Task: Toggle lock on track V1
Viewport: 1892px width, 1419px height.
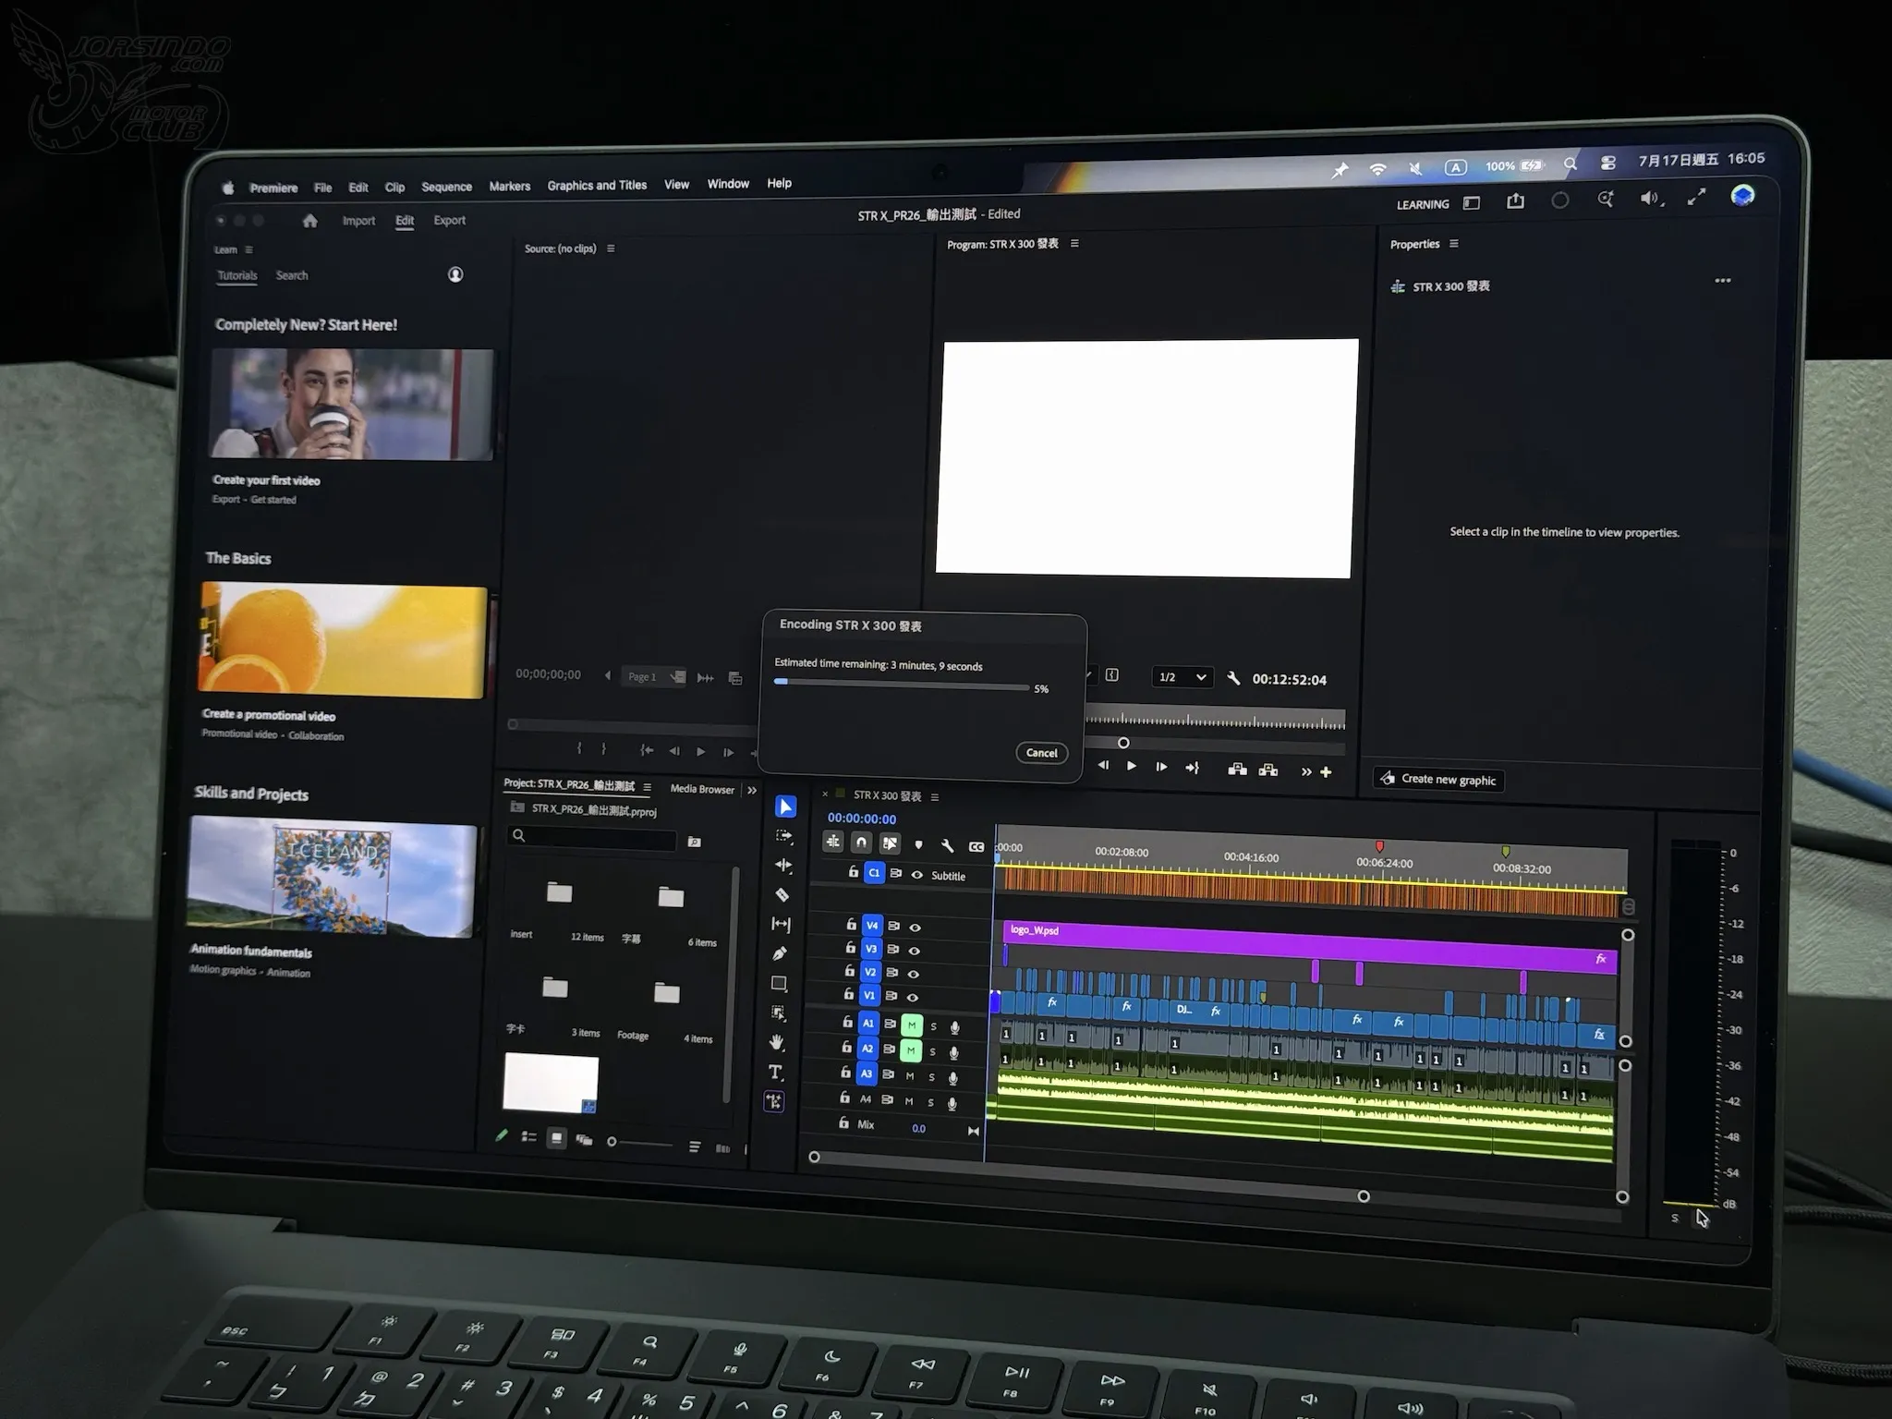Action: point(848,994)
